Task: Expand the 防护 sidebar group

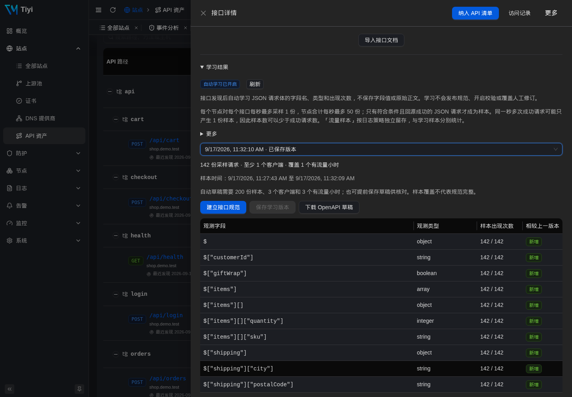Action: (x=44, y=153)
